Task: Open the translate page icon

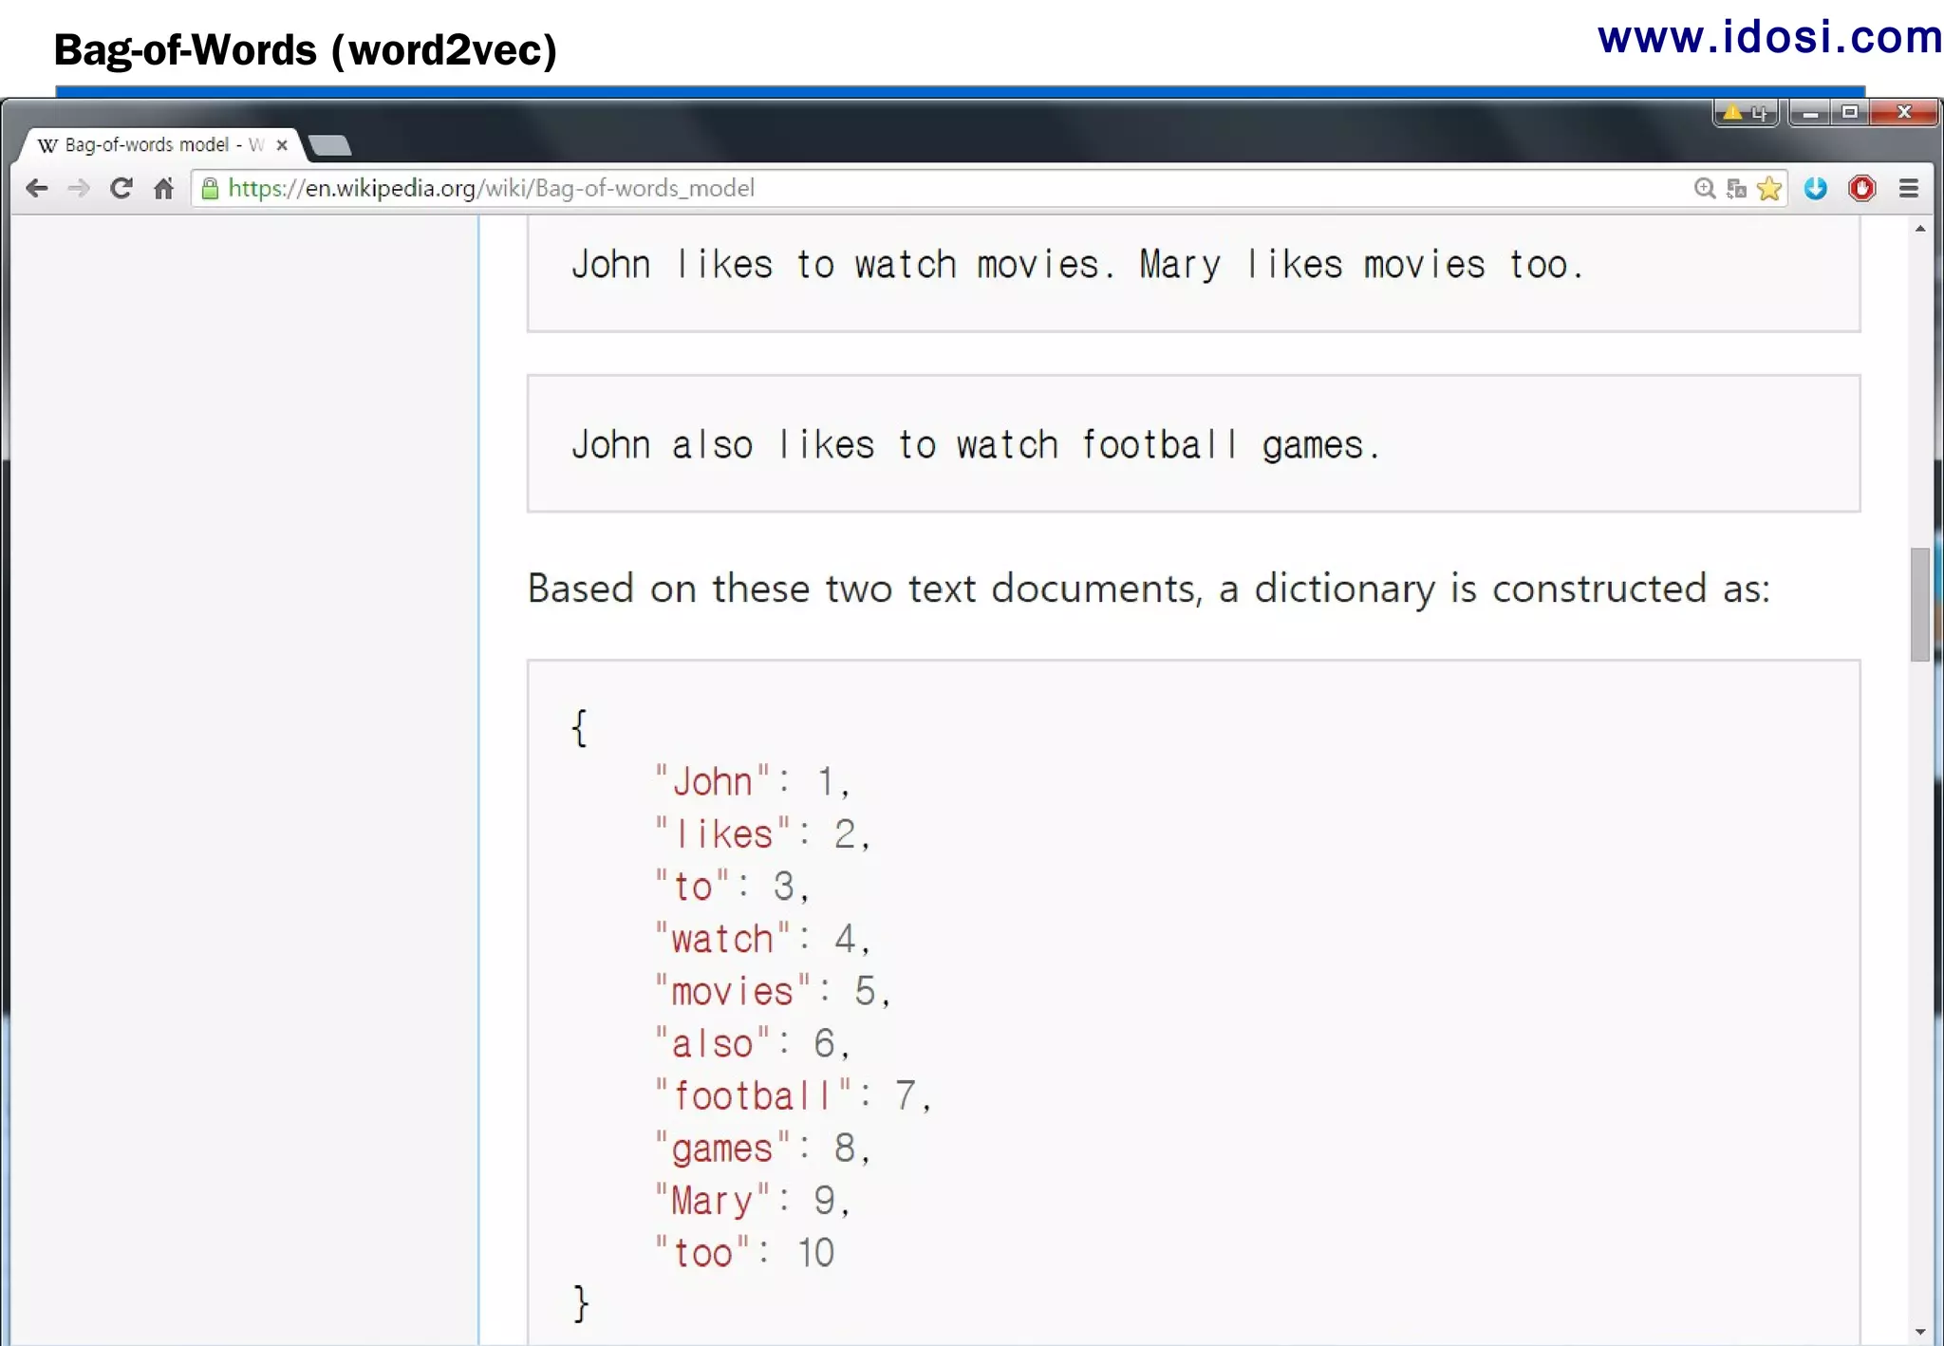Action: tap(1736, 188)
